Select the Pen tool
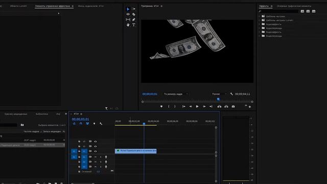This screenshot has width=327, height=184. [x=134, y=19]
